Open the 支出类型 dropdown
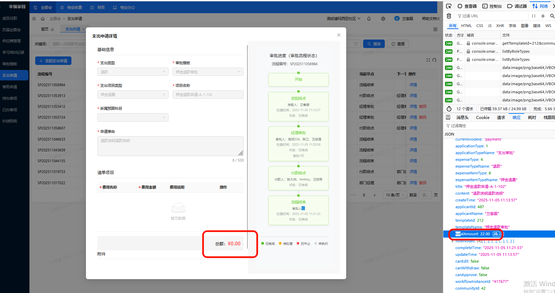This screenshot has width=555, height=293. (133, 72)
